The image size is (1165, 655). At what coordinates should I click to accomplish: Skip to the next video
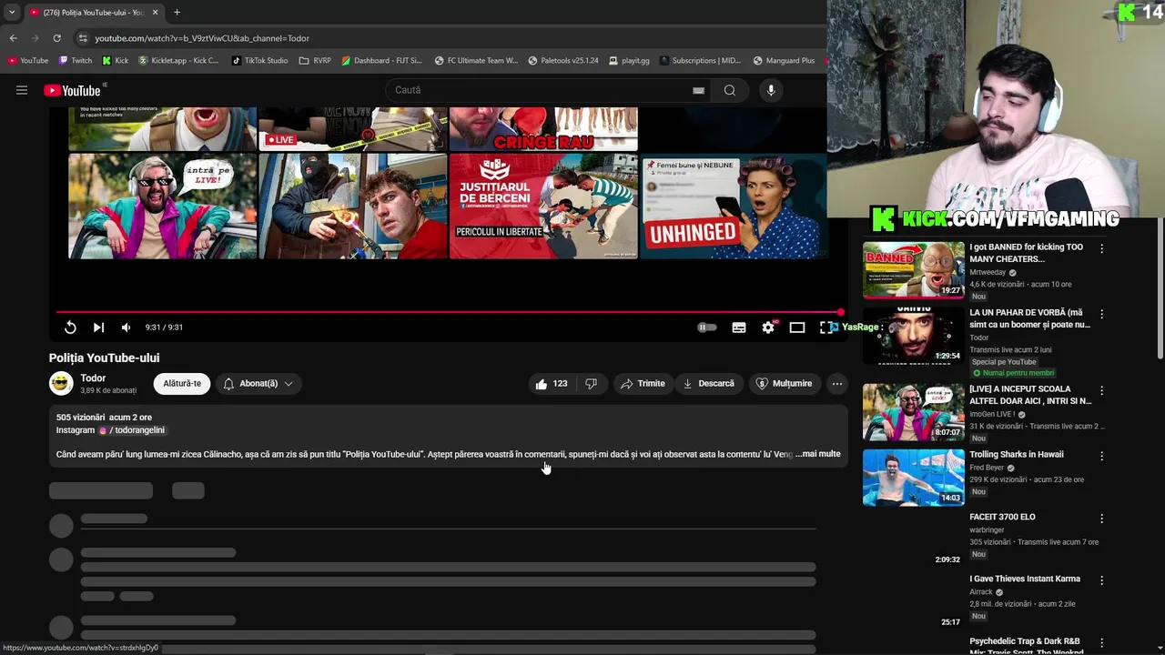(98, 327)
